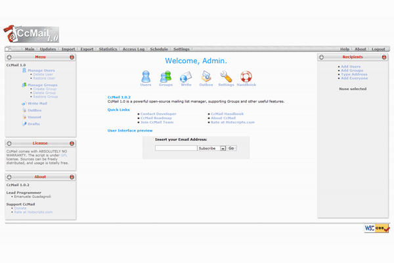Open the Outbox icon
This screenshot has height=263, width=394.
[x=206, y=77]
